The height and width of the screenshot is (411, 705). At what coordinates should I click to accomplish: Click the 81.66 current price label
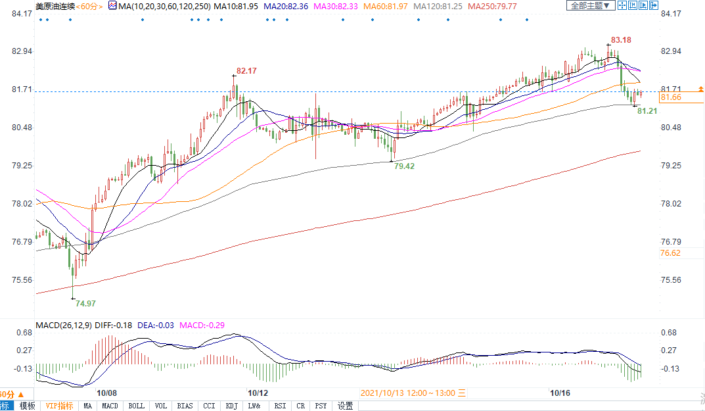point(670,98)
